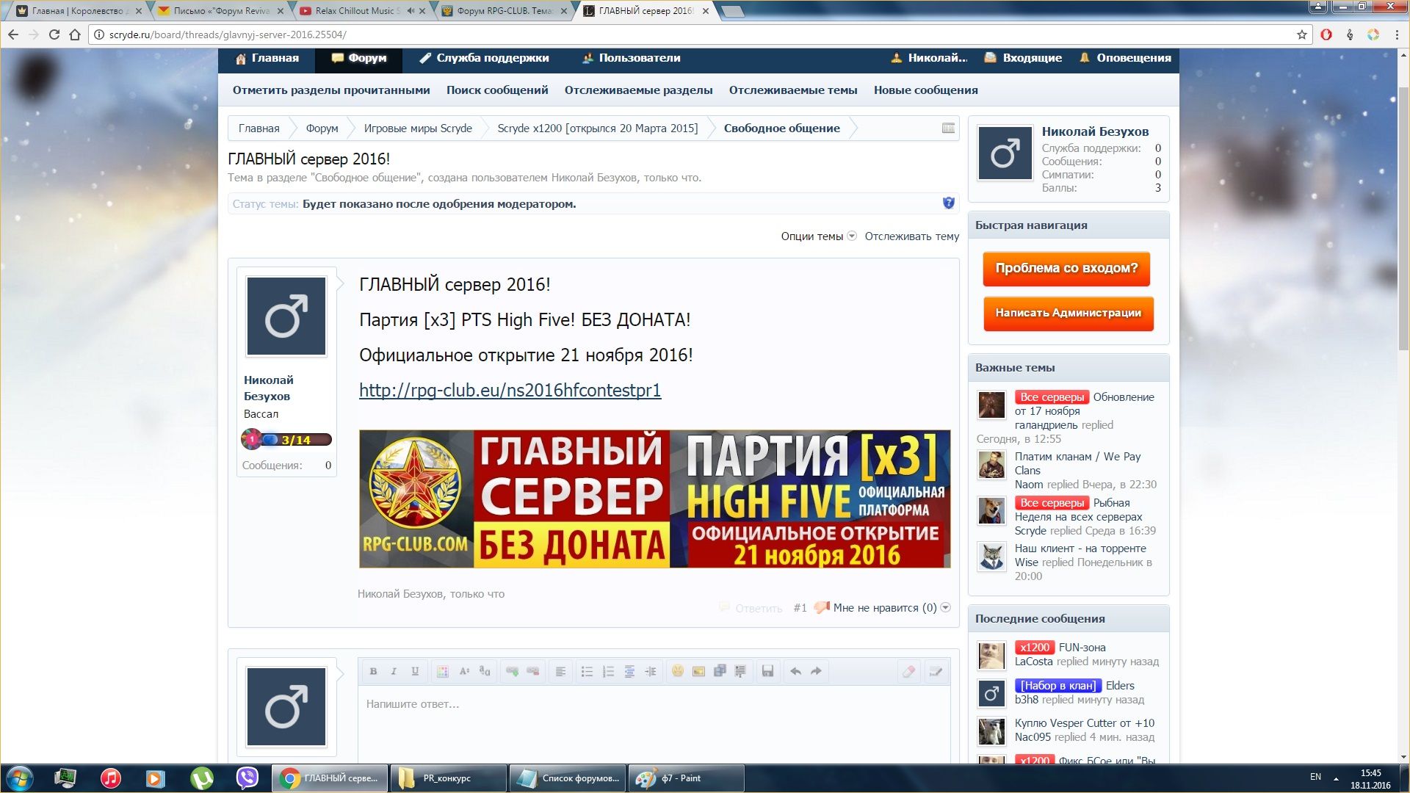Toggle BB-code editor mode icon
Screen dimensions: 1410x793
point(936,671)
